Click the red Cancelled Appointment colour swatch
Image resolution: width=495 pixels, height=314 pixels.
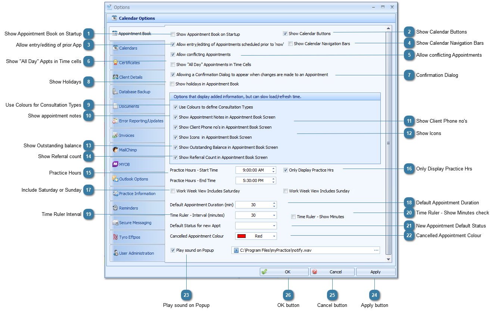tap(242, 236)
